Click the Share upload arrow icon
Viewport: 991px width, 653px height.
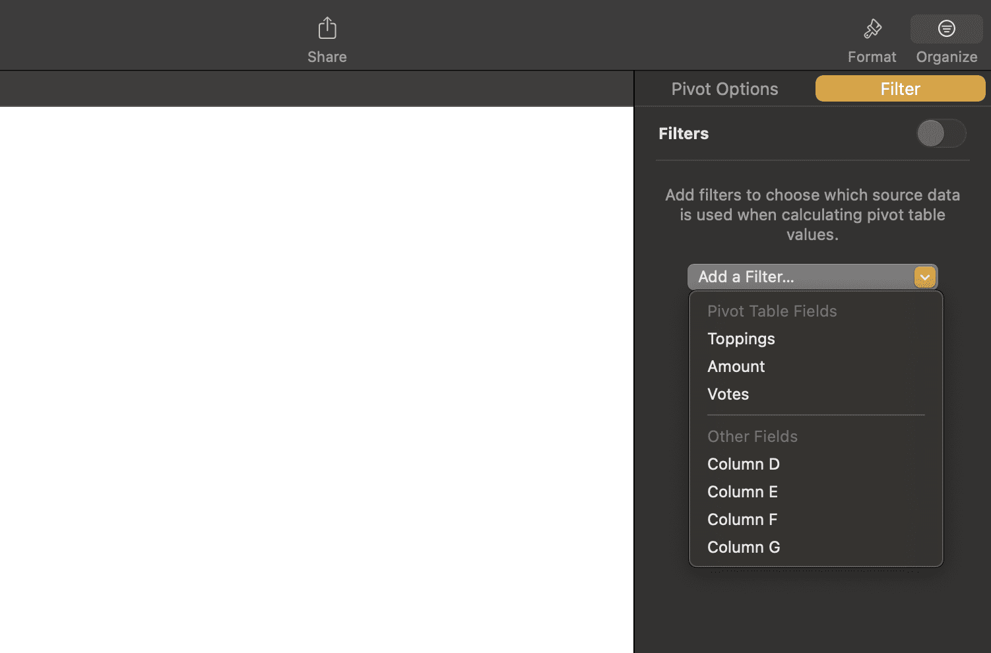point(327,28)
